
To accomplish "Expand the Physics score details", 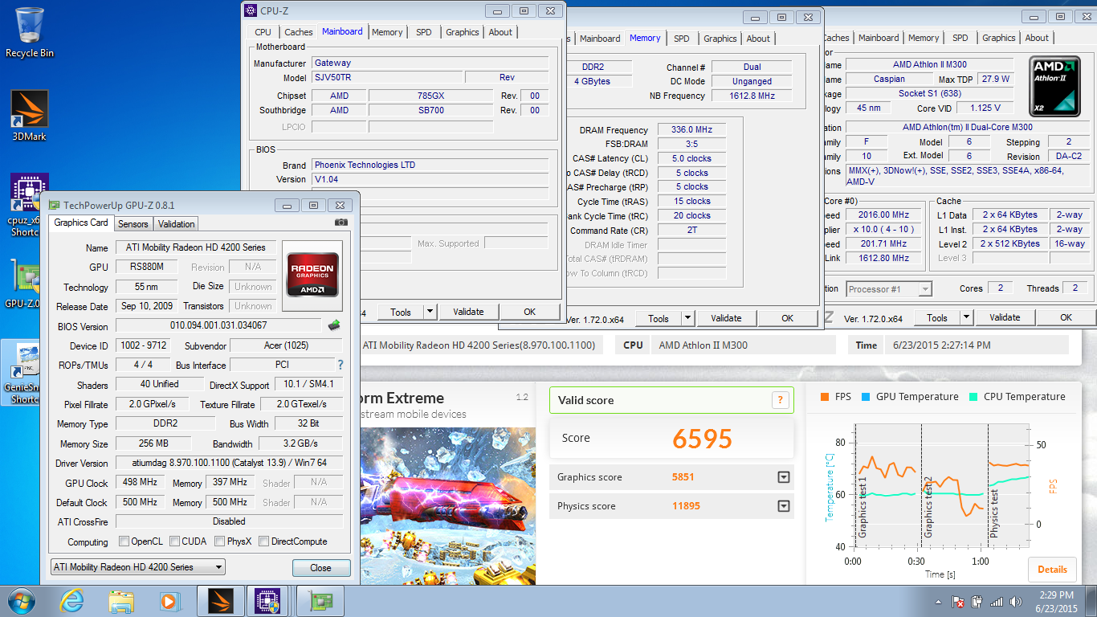I will (783, 506).
